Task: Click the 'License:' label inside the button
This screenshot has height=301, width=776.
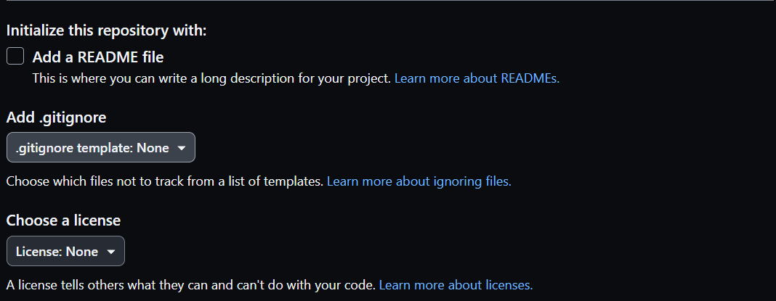Action: coord(39,252)
